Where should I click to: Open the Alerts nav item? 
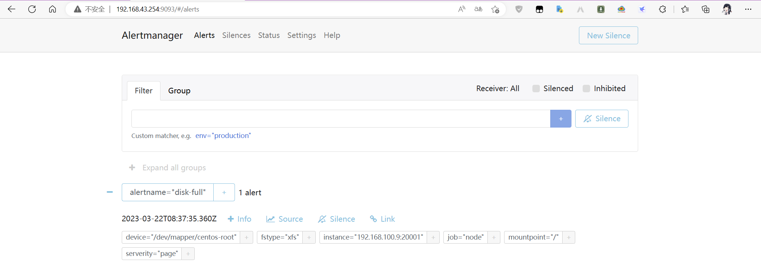click(204, 35)
